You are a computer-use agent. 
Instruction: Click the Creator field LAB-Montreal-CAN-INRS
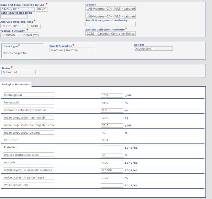click(x=110, y=9)
